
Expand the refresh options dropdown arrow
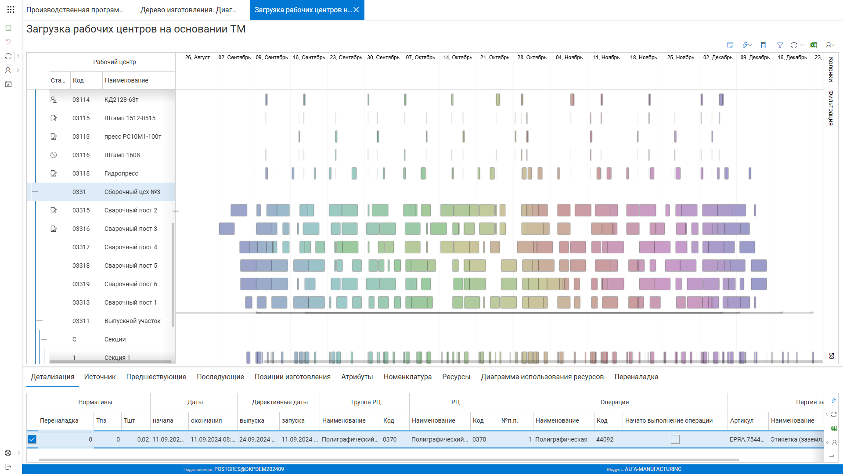coord(802,45)
